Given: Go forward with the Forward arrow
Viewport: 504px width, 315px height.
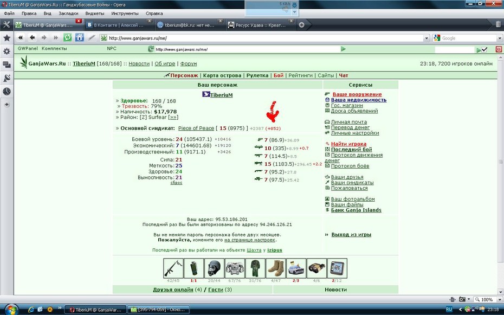Looking at the screenshot, I should pyautogui.click(x=44, y=37).
